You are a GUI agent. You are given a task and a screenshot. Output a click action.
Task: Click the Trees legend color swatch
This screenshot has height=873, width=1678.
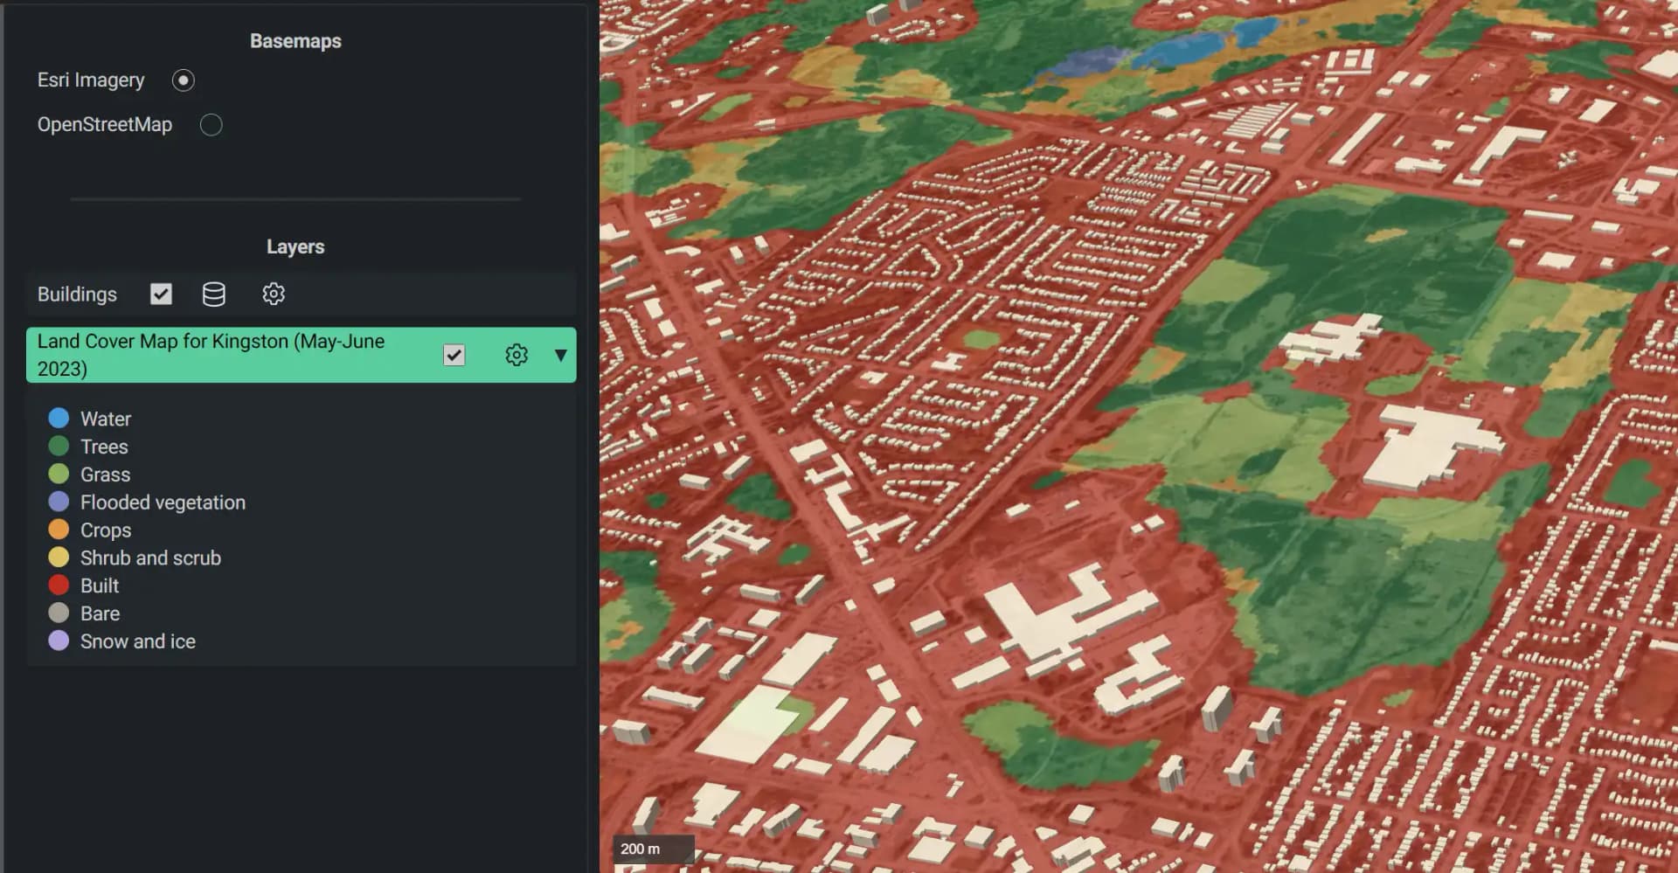(59, 446)
